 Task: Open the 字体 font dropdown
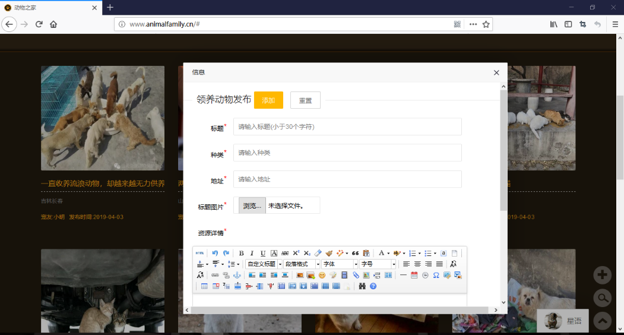click(x=340, y=264)
